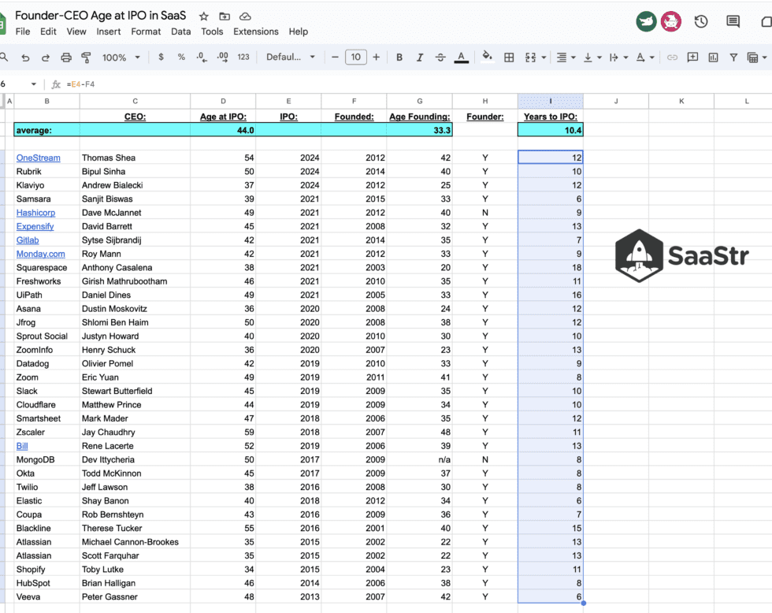Open the Extensions menu
Image resolution: width=772 pixels, height=613 pixels.
[255, 32]
